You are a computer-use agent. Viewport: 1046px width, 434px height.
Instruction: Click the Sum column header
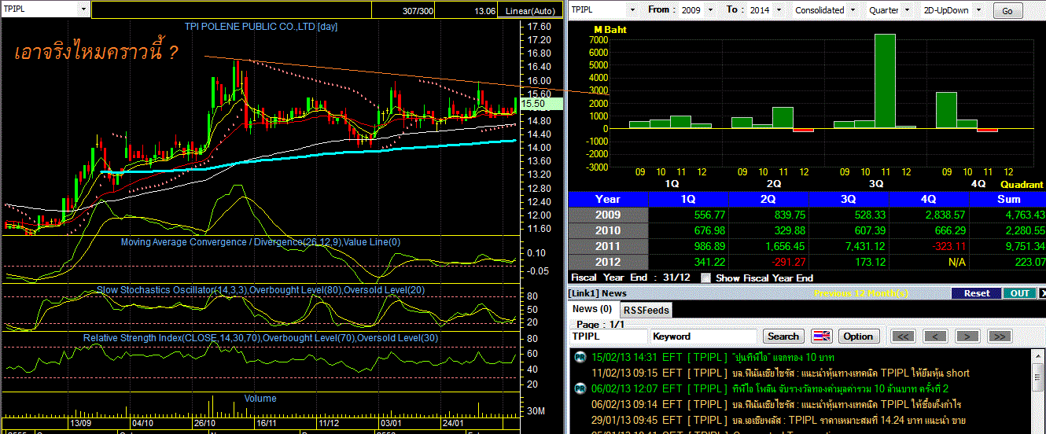[1008, 199]
